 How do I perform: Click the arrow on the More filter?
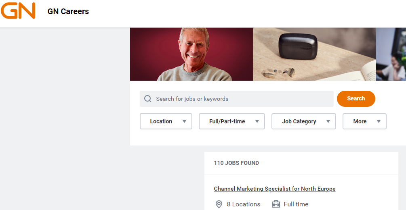379,121
